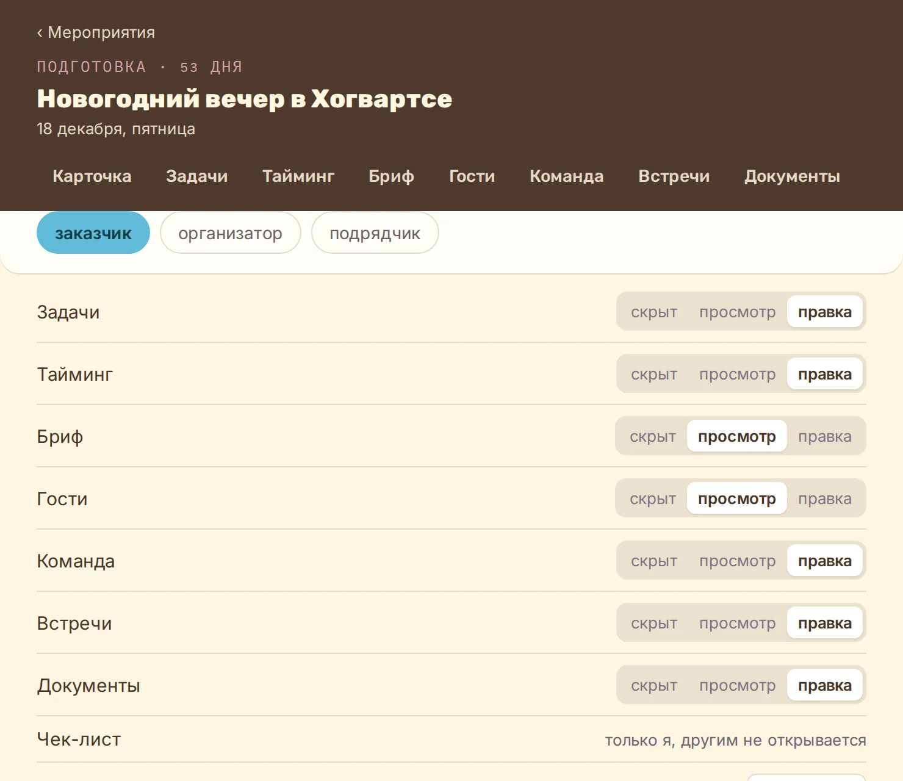Click 'только я, другим не открывается' note
The image size is (903, 781).
pyautogui.click(x=735, y=740)
